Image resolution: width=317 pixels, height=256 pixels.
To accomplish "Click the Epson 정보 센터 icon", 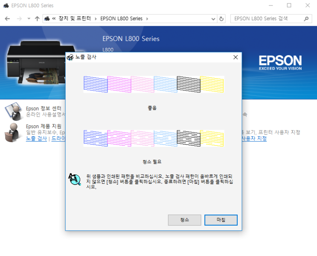I will [x=14, y=111].
